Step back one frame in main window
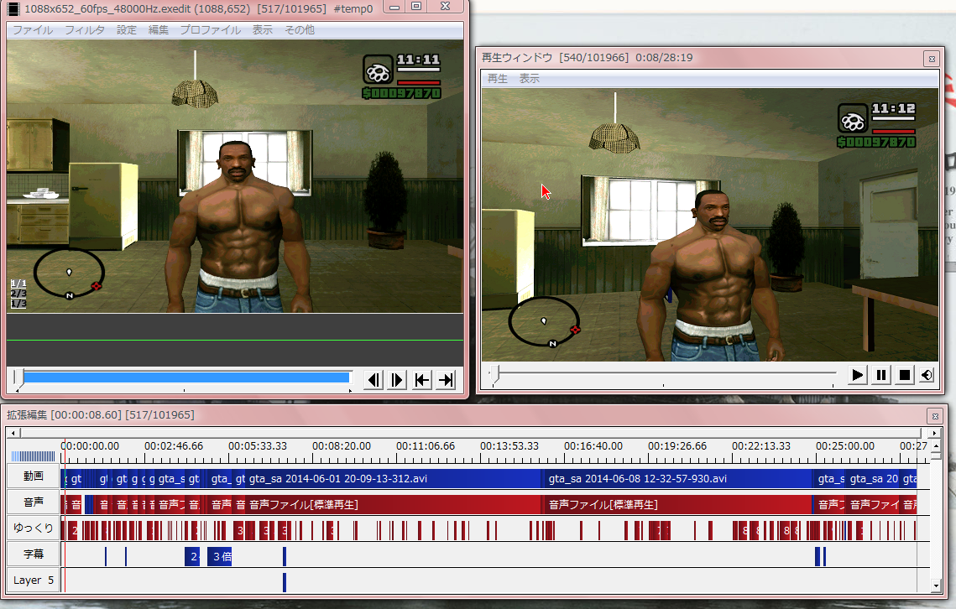 (x=374, y=380)
